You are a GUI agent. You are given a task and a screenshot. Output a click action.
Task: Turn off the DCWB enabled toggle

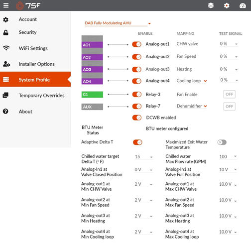[x=137, y=118]
